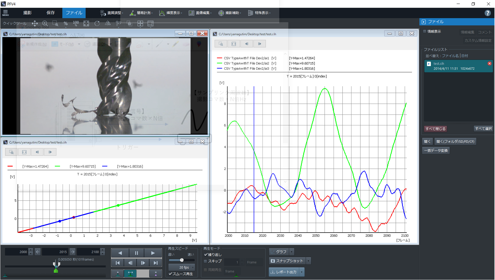Click the zoom-in magnifier quick tool
The height and width of the screenshot is (280, 495).
click(x=45, y=24)
